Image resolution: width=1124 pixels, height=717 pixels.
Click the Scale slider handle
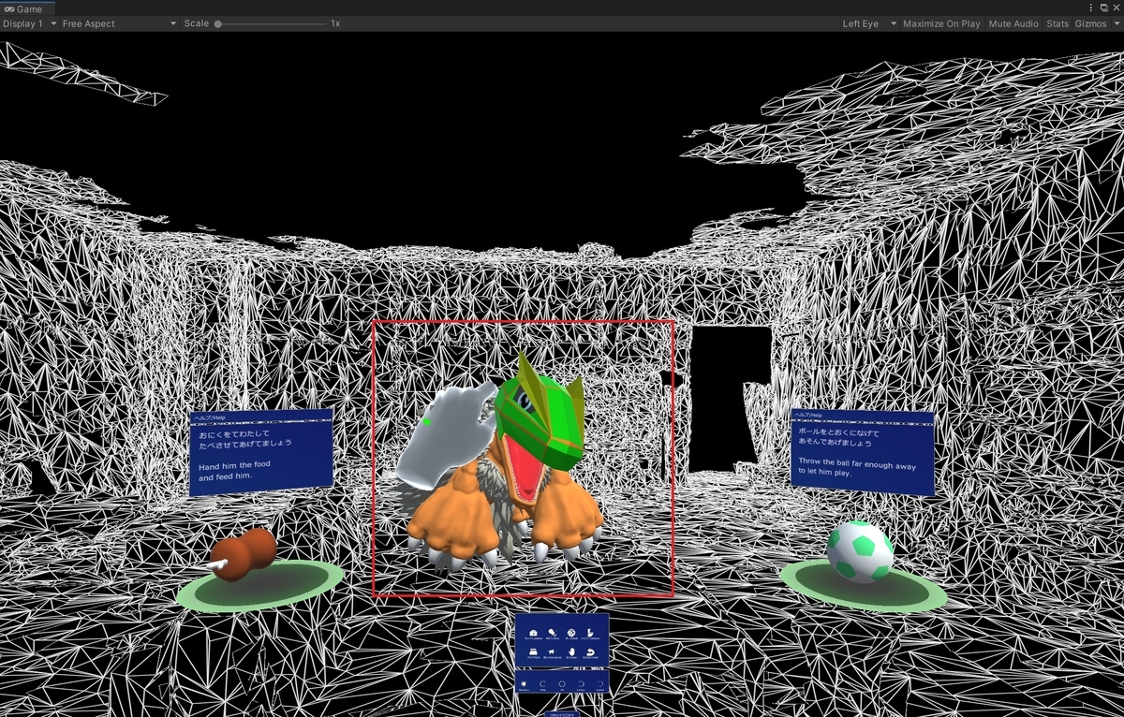point(218,23)
